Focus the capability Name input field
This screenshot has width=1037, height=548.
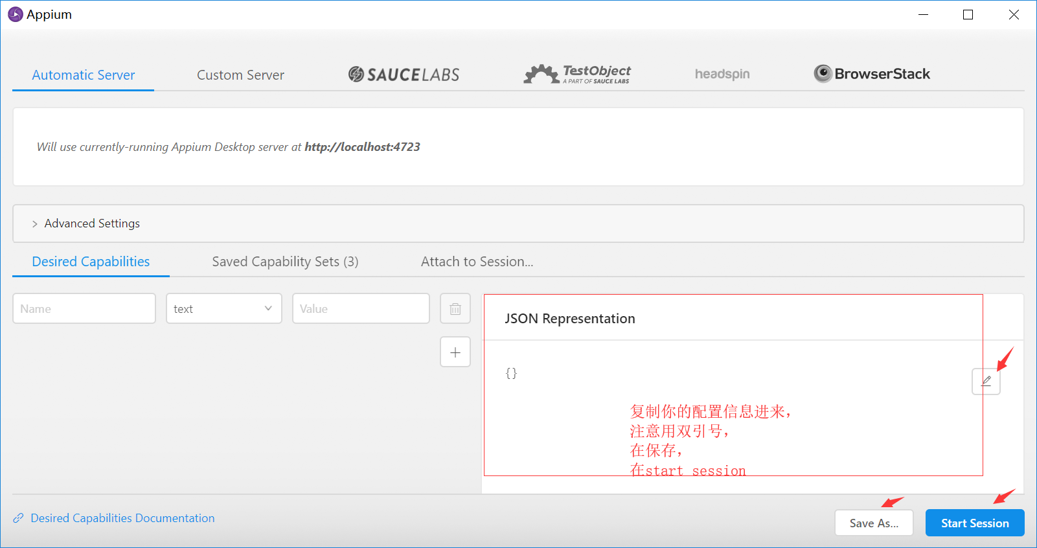(x=84, y=308)
